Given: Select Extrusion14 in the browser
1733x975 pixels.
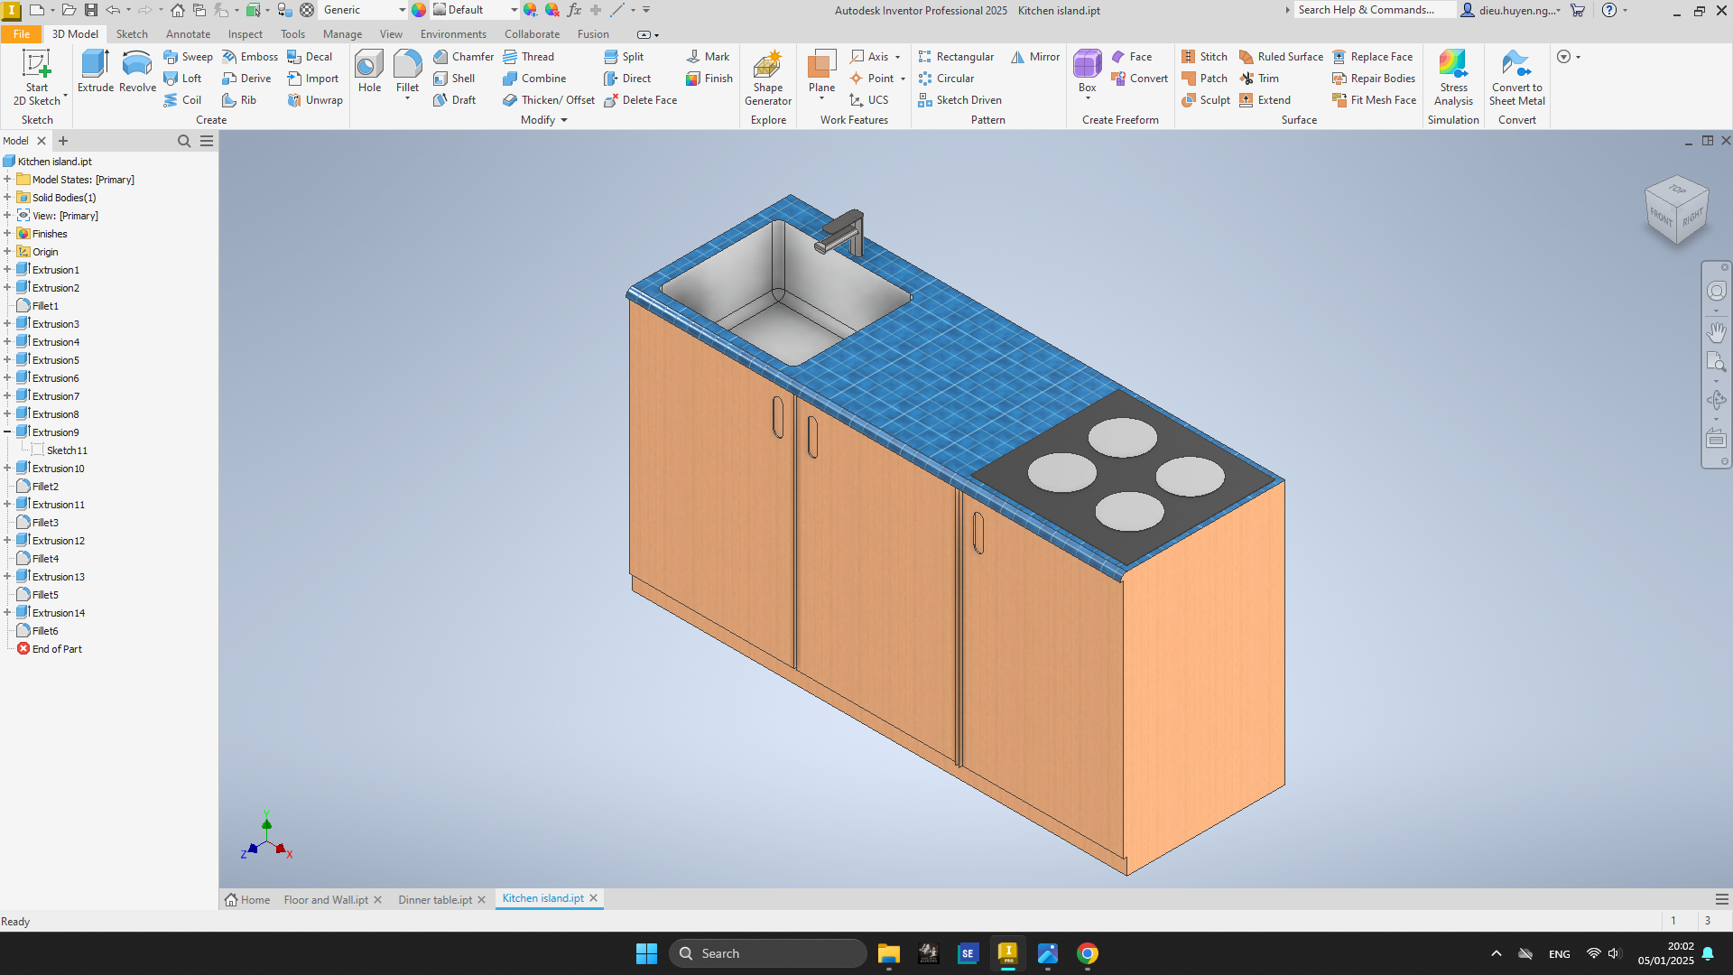Looking at the screenshot, I should click(59, 613).
